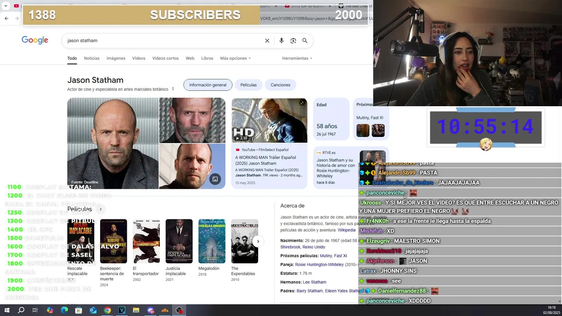
Task: Open the Libros results tab
Action: click(x=207, y=58)
